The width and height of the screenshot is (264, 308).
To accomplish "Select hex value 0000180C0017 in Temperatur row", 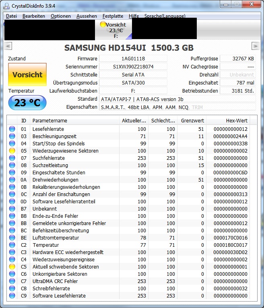I will tap(231, 245).
